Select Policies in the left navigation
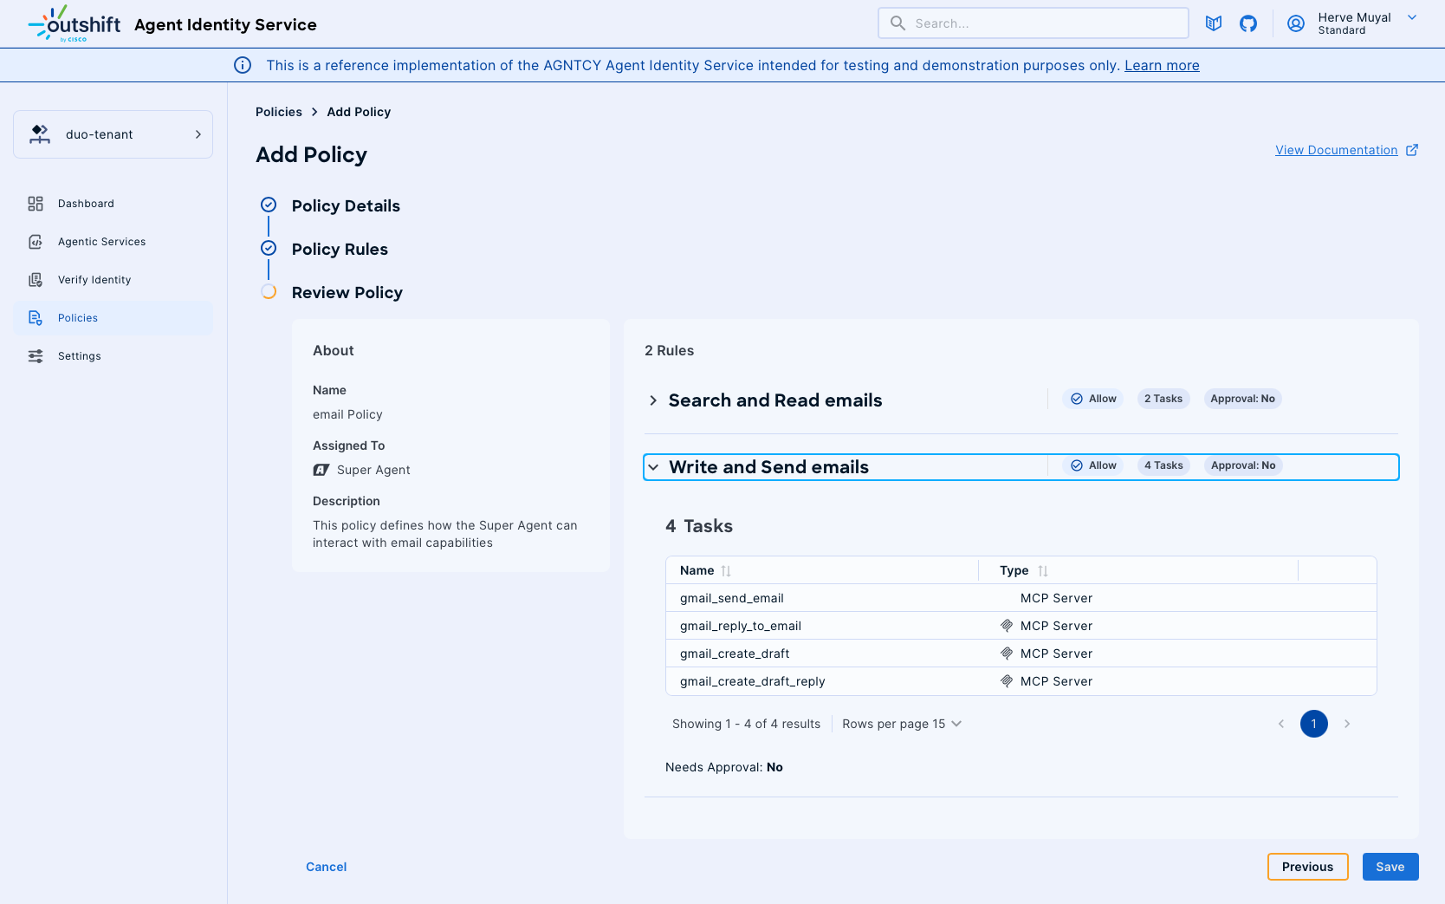 tap(79, 317)
